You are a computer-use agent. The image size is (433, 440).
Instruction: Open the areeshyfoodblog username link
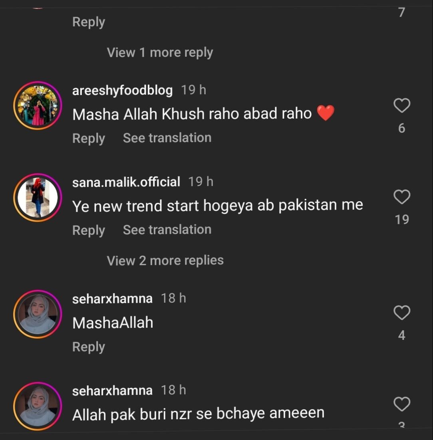click(x=122, y=90)
